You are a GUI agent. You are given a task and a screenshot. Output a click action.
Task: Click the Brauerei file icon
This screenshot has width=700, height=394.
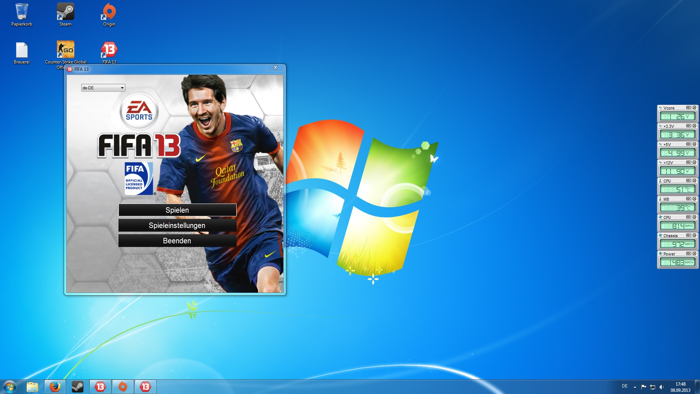click(22, 50)
